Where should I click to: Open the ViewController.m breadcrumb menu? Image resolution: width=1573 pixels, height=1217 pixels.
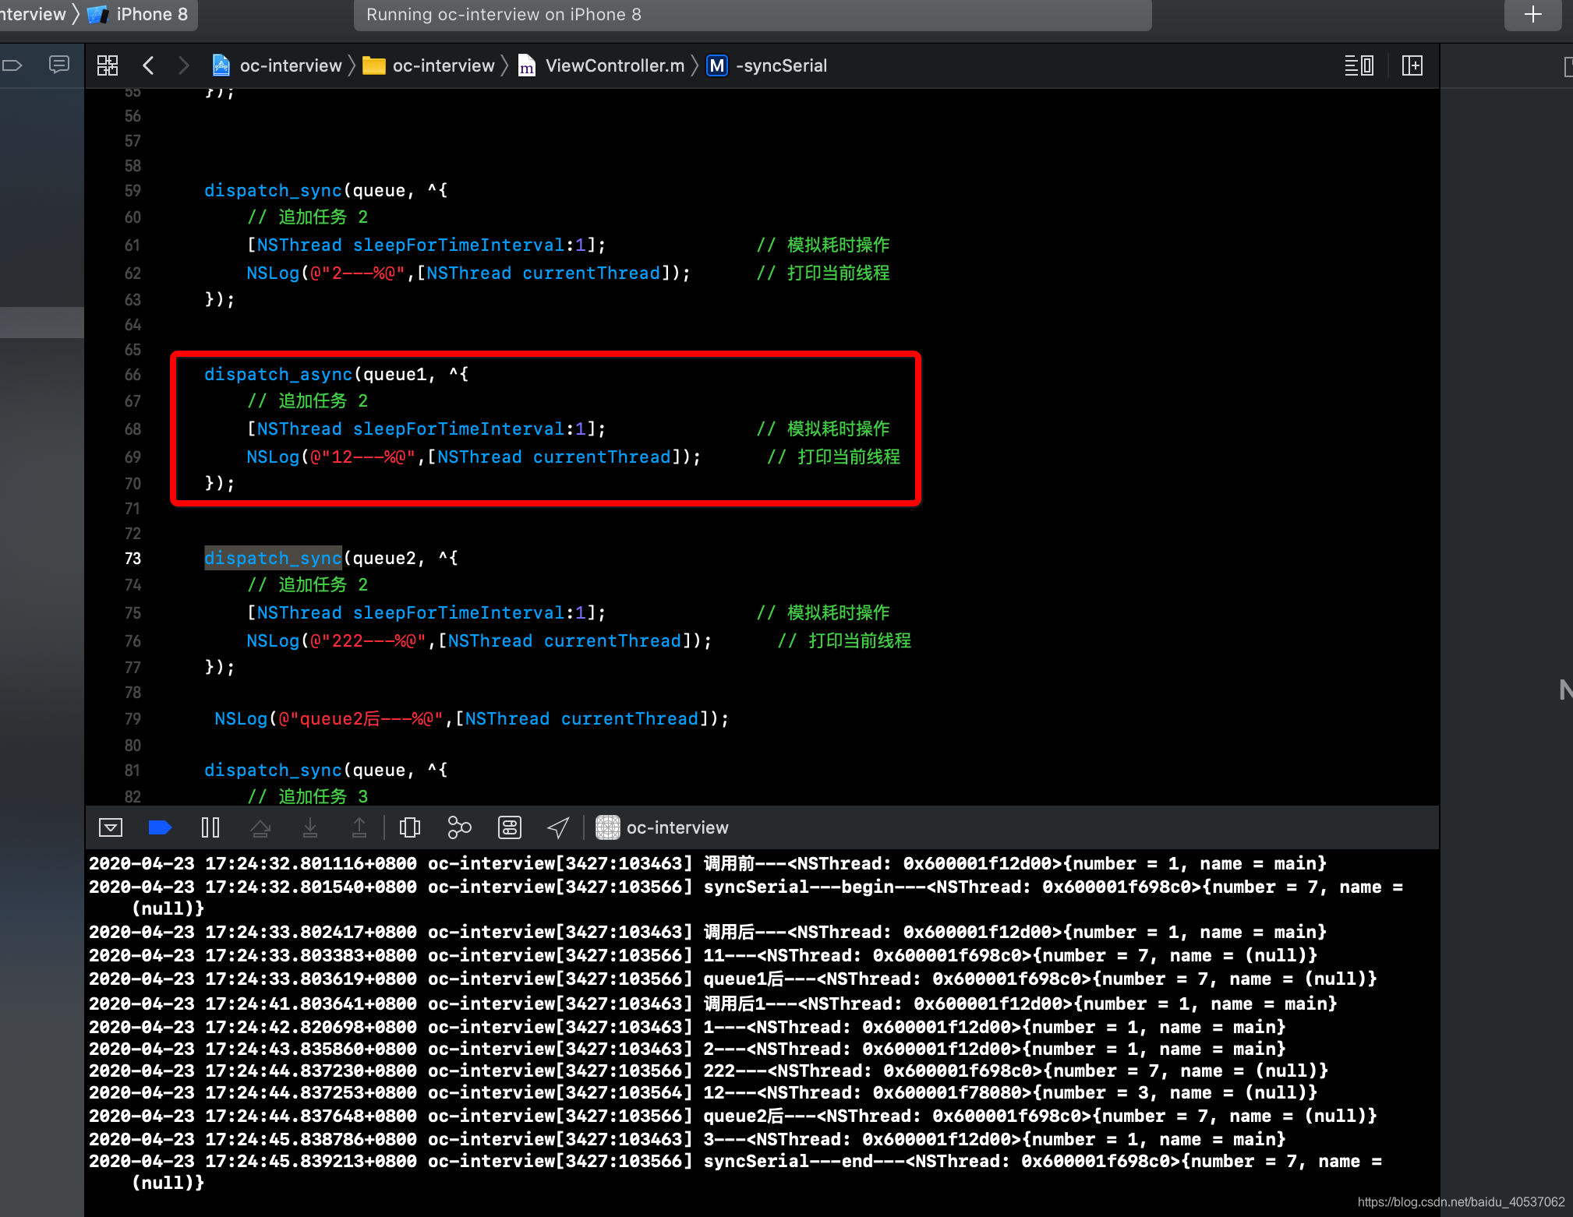point(602,65)
